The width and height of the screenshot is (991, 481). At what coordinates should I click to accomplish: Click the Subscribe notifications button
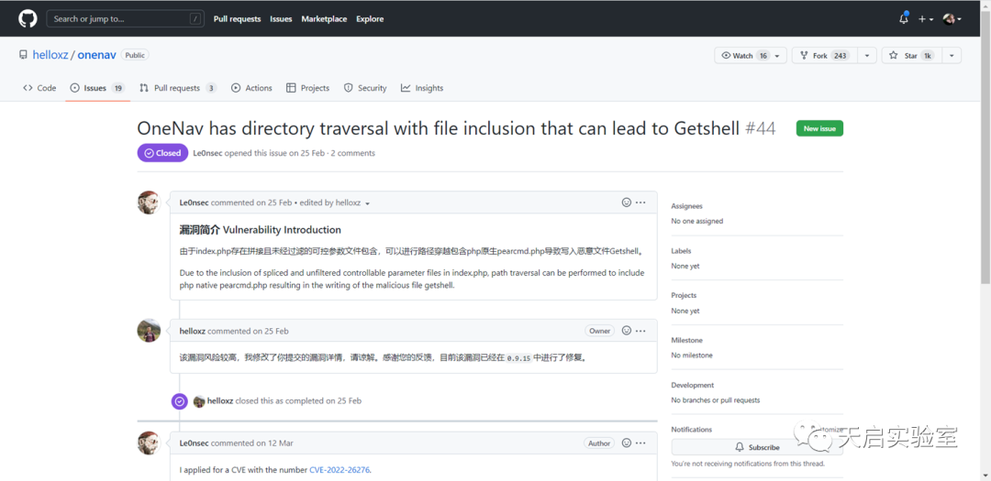(x=757, y=447)
